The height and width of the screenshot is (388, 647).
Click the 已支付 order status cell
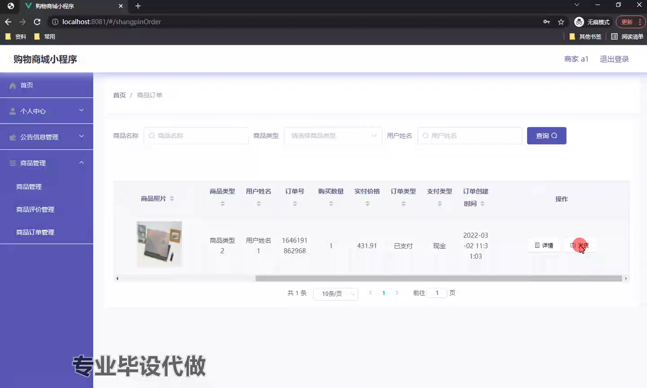403,246
